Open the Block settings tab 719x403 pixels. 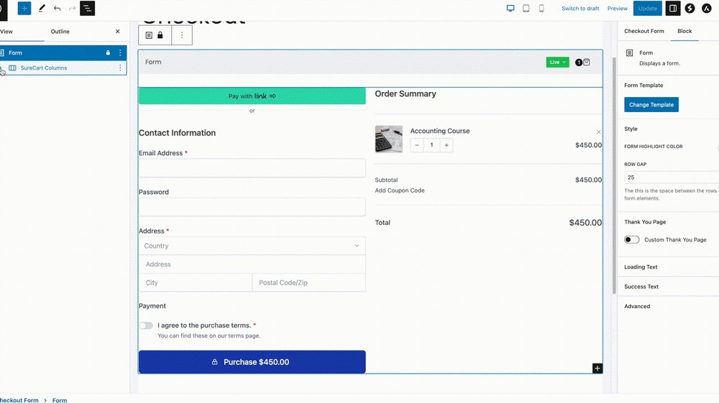click(x=684, y=31)
